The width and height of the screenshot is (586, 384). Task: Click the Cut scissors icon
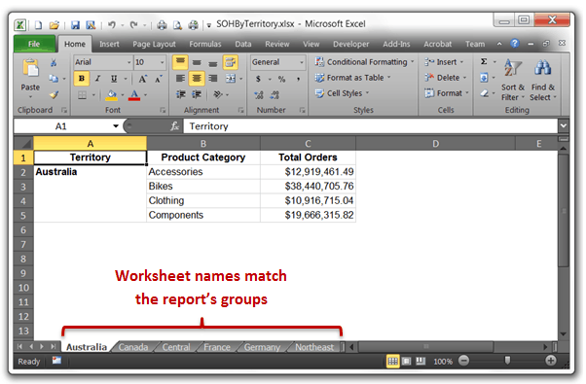pos(54,62)
